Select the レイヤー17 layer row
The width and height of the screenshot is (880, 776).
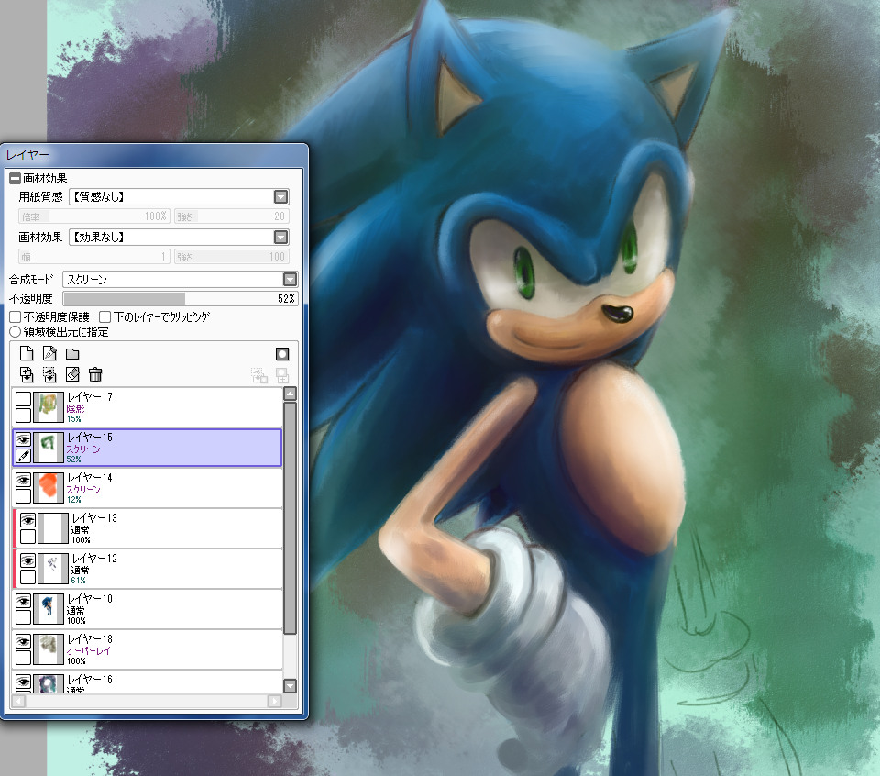pos(147,407)
